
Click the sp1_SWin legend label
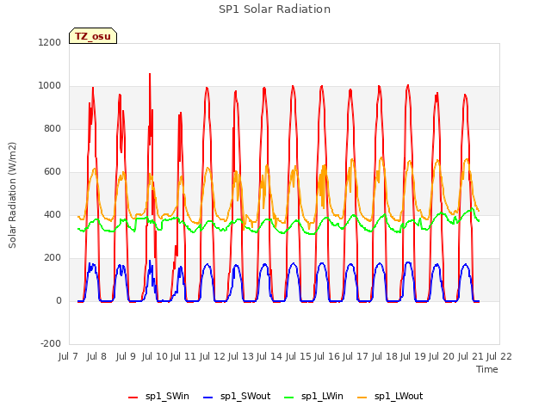[x=167, y=396]
